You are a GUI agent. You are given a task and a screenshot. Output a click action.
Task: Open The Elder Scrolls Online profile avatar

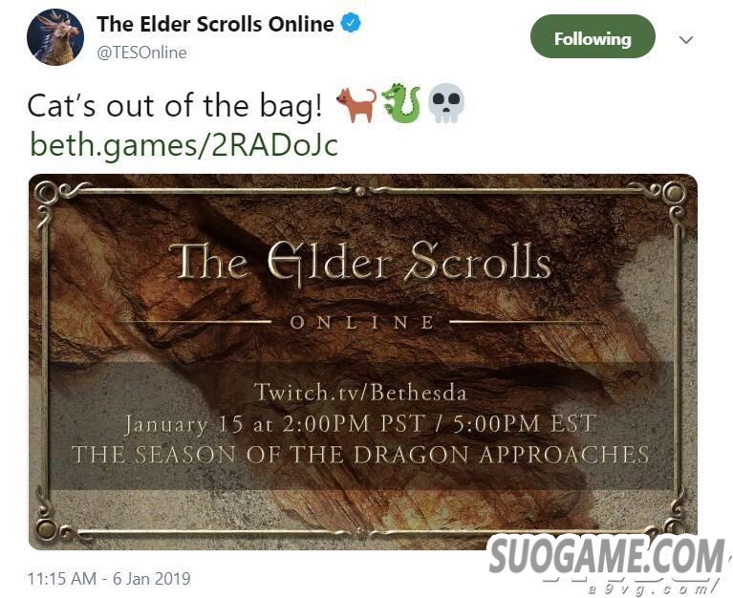[55, 37]
